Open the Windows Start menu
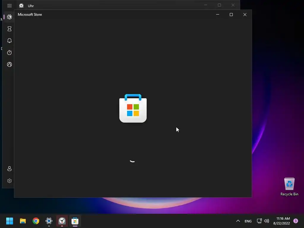This screenshot has width=304, height=228. tap(9, 221)
